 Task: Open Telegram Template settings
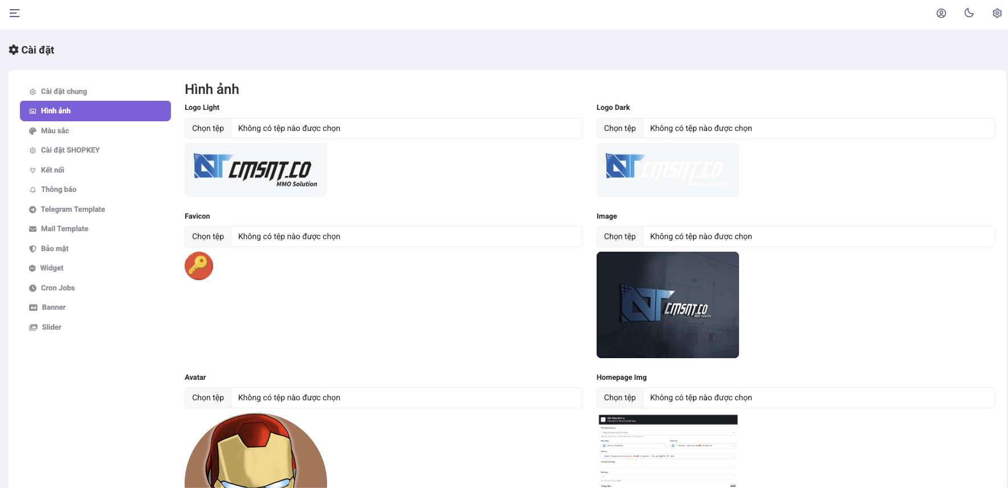[x=95, y=210]
